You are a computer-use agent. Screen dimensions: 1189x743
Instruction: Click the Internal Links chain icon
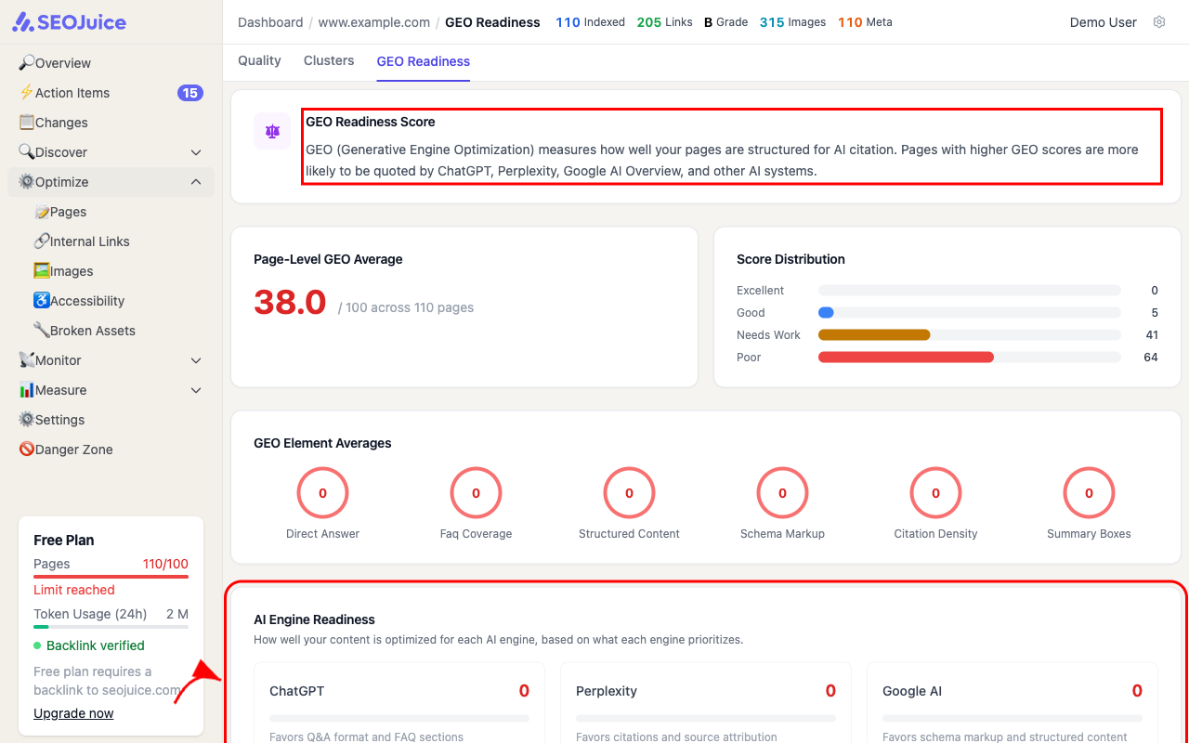click(42, 241)
